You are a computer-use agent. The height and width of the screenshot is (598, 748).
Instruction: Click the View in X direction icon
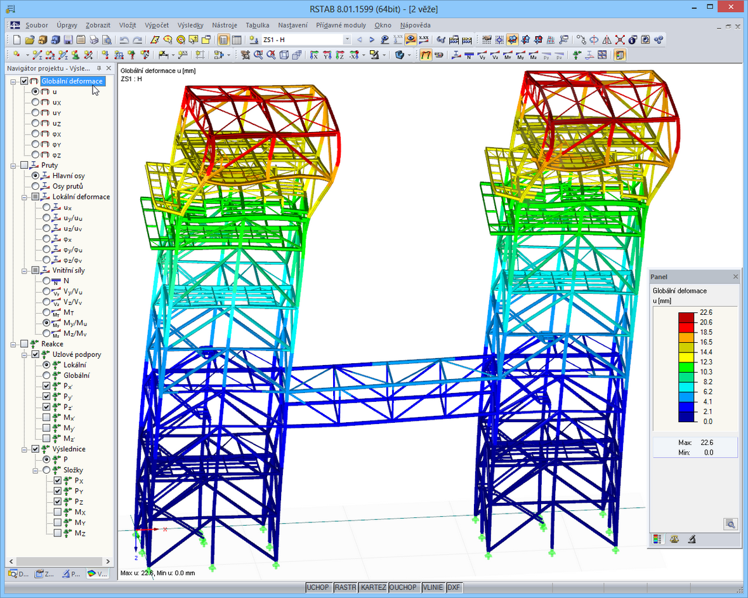(313, 55)
